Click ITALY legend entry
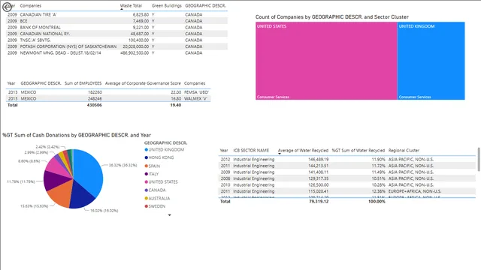Viewport: 481px width, 270px height. pos(152,174)
